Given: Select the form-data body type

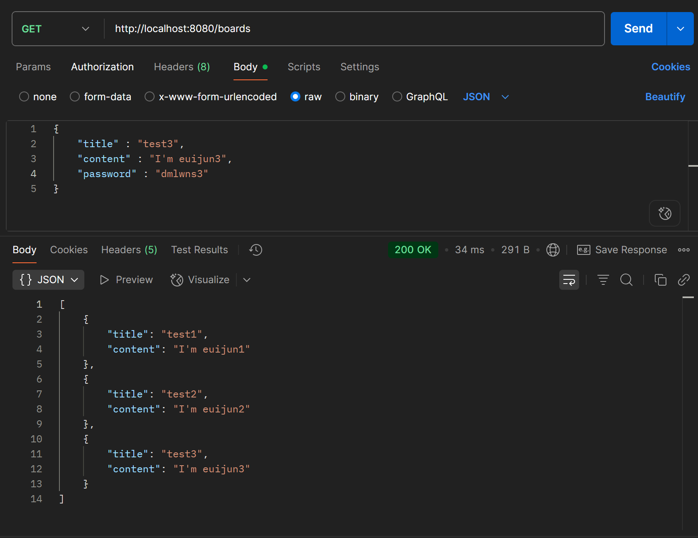Looking at the screenshot, I should (75, 97).
